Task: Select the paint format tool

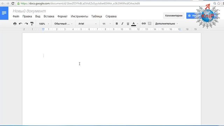Action: tap(32, 24)
